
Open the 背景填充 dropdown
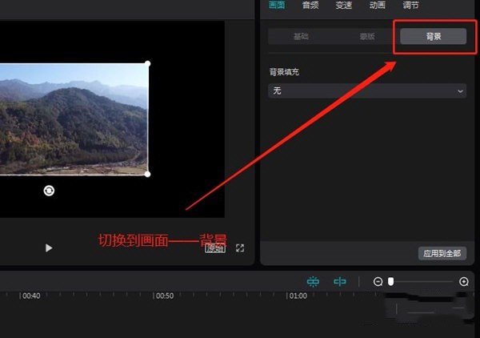[367, 91]
